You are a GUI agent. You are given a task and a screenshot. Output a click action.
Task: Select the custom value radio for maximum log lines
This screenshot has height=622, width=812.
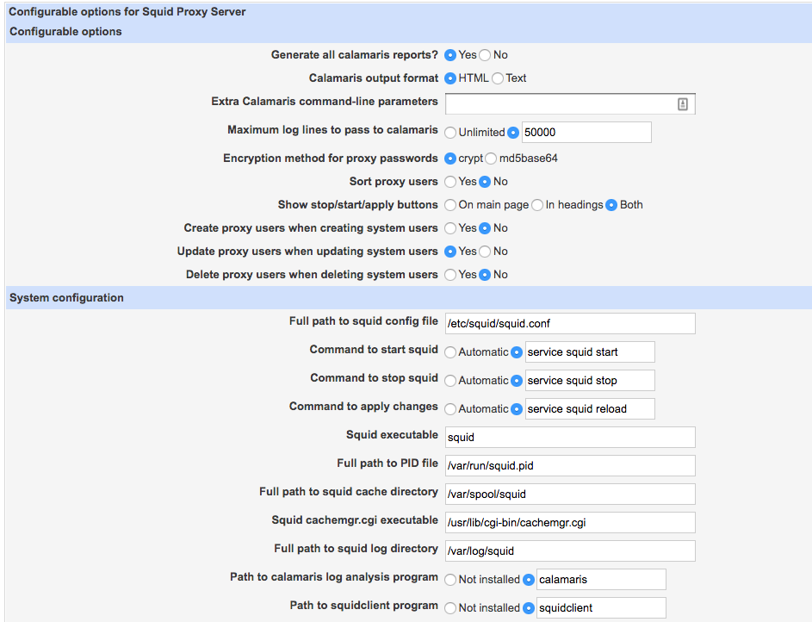pos(513,133)
